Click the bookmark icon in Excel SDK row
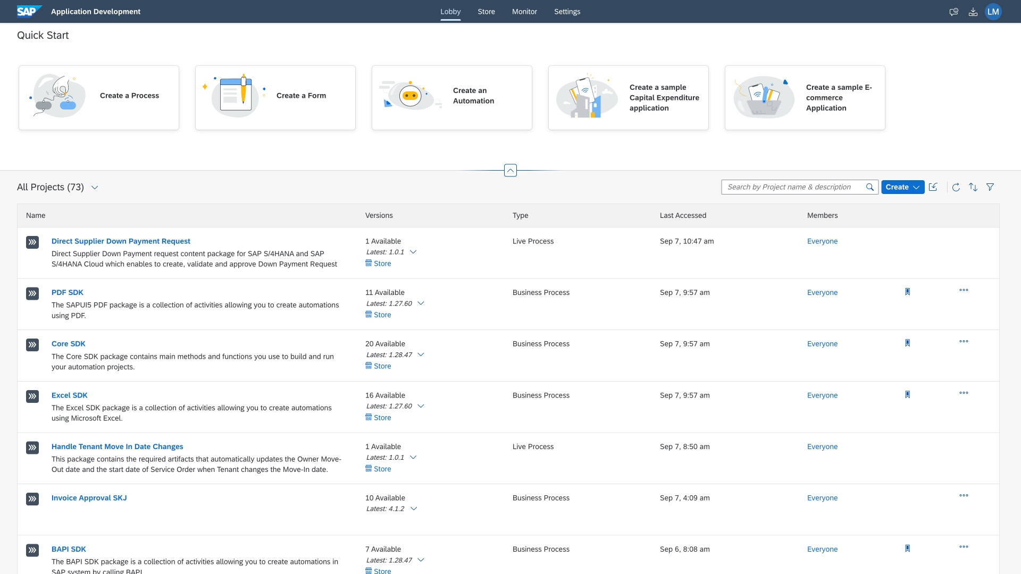The width and height of the screenshot is (1021, 574). click(908, 395)
